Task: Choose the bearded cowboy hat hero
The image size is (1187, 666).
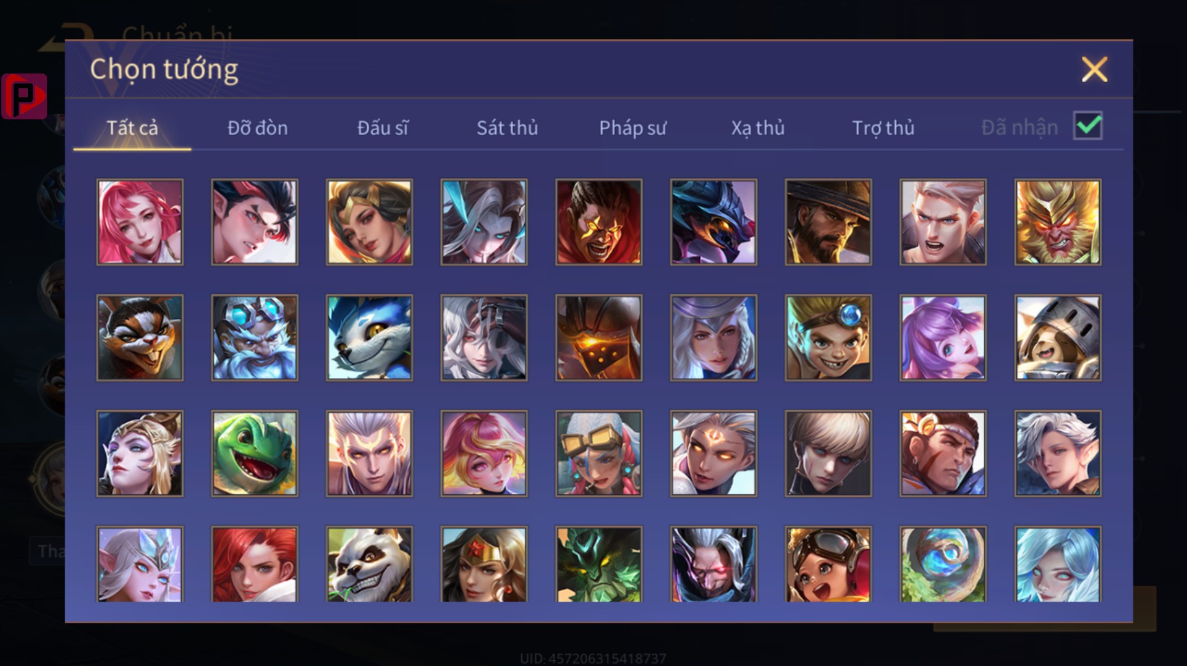Action: (828, 222)
